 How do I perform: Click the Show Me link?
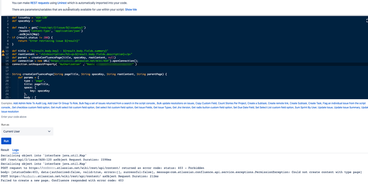[131, 10]
